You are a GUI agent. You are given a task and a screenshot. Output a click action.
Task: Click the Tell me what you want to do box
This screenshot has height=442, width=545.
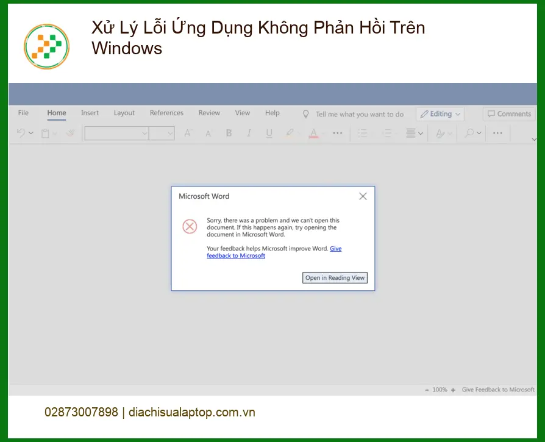click(x=360, y=115)
